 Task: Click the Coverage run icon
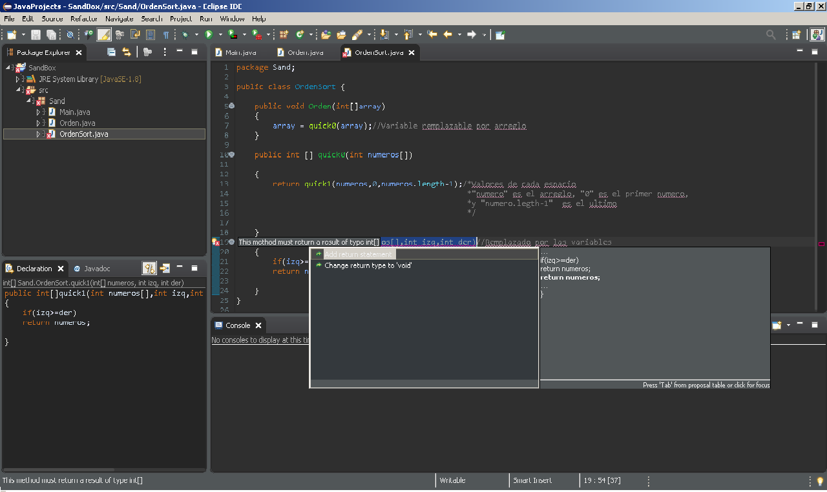[x=233, y=34]
